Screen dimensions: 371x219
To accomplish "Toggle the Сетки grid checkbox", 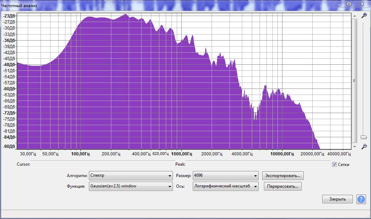I will [334, 164].
